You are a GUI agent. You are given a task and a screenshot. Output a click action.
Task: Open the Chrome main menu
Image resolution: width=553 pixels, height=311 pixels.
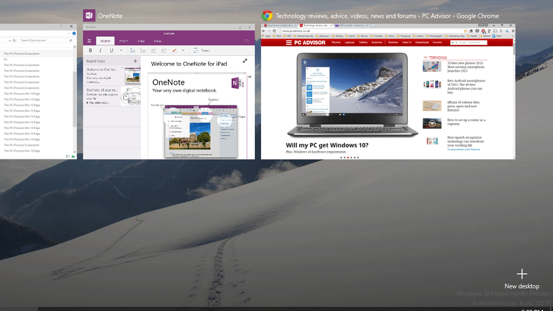(512, 30)
